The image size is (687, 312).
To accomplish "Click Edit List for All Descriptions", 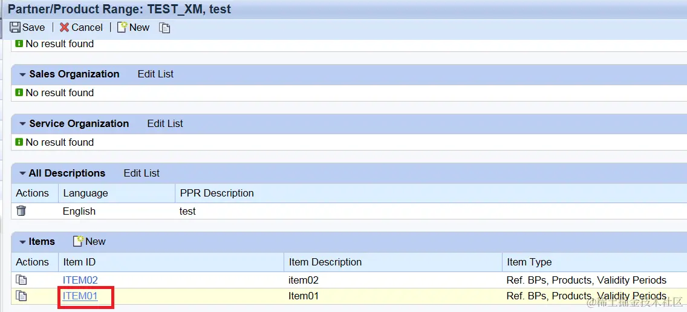I will [142, 173].
